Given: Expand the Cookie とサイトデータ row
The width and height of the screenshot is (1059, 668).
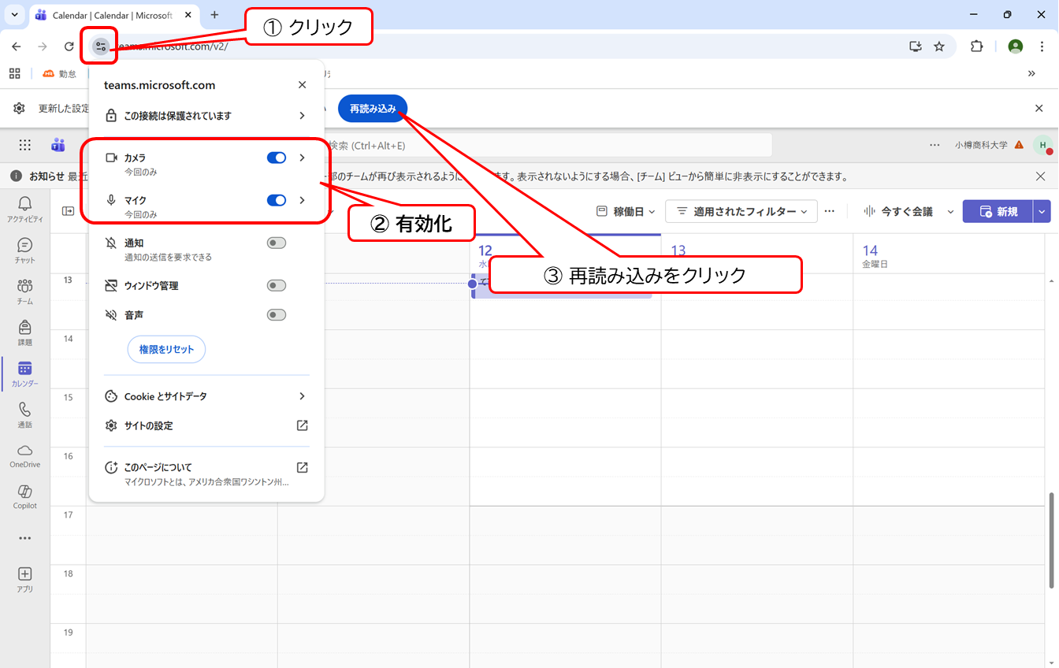Looking at the screenshot, I should [206, 396].
